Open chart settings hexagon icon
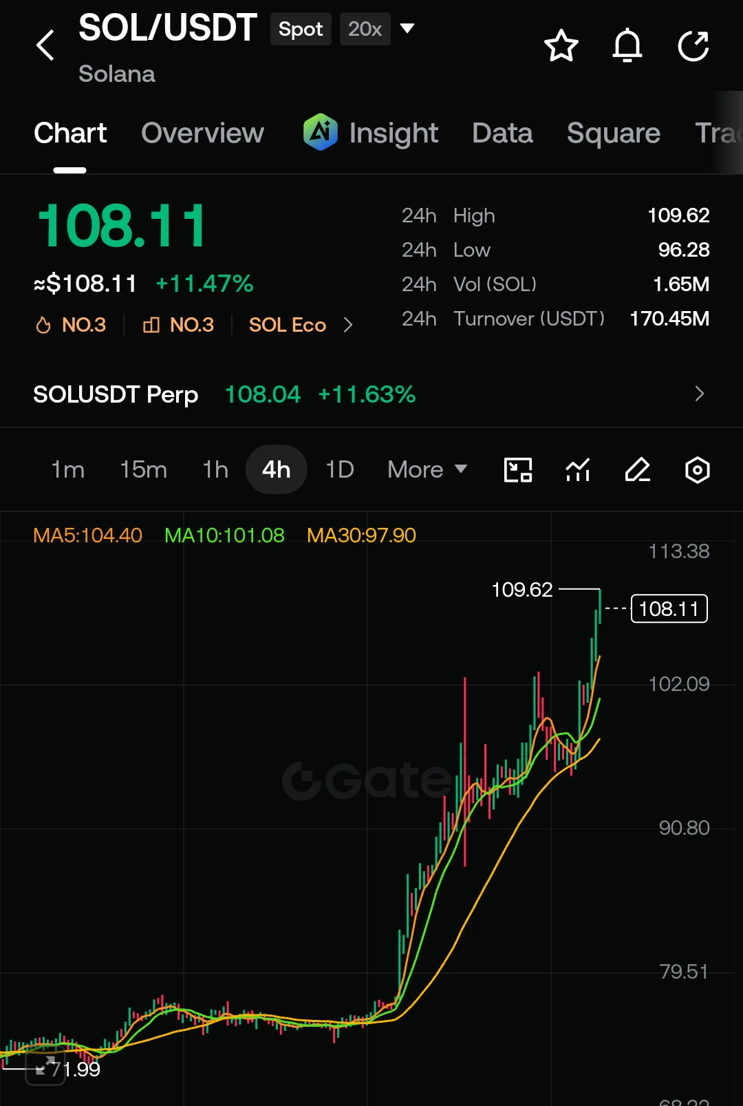743x1106 pixels. coord(698,470)
